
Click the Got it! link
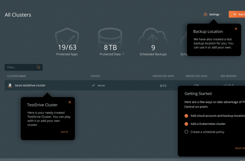pyautogui.click(x=64, y=132)
